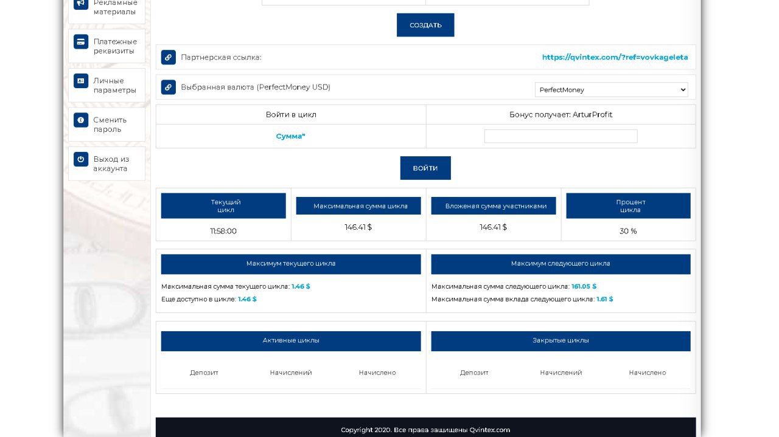Viewport: 779px width, 437px height.
Task: Click Начислений column under Закрытые циклы
Action: point(561,373)
